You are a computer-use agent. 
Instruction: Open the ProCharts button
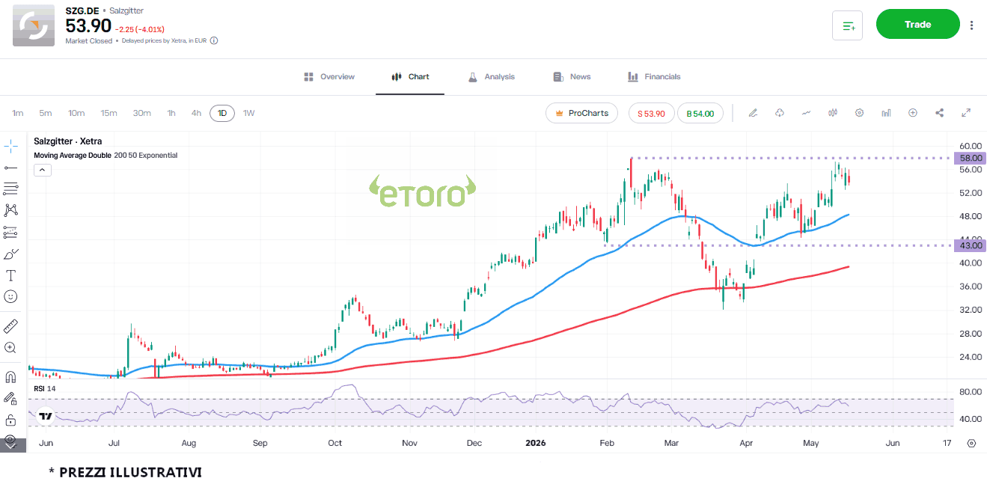582,113
